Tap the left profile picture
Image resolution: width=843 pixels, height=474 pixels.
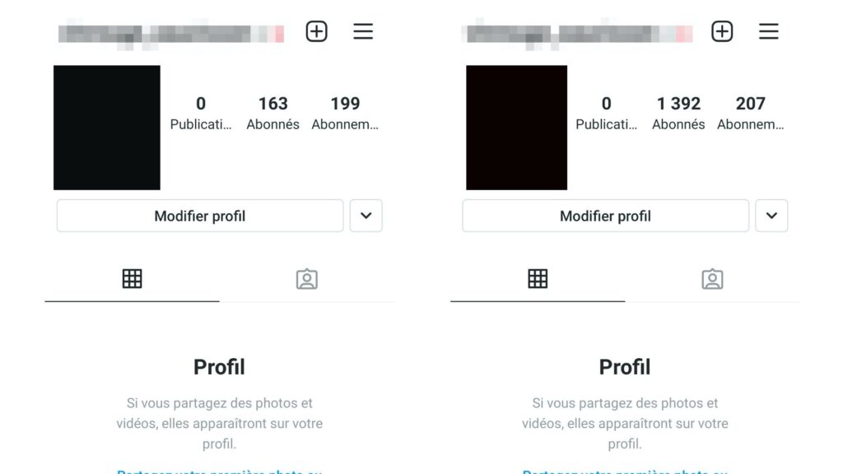[x=107, y=128]
